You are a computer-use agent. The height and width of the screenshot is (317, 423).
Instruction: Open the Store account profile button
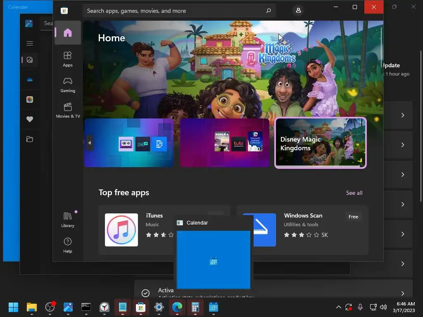point(298,10)
